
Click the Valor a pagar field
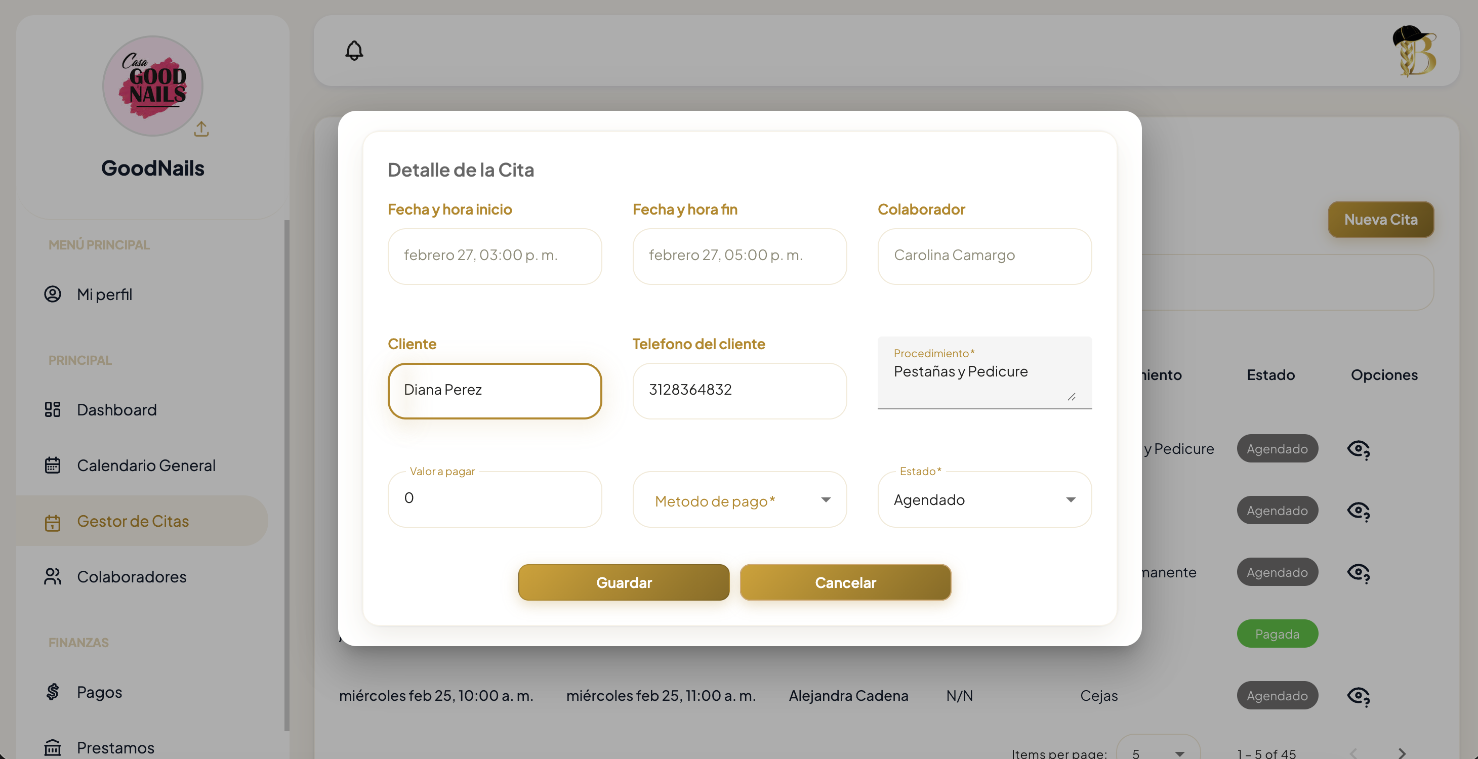tap(495, 498)
